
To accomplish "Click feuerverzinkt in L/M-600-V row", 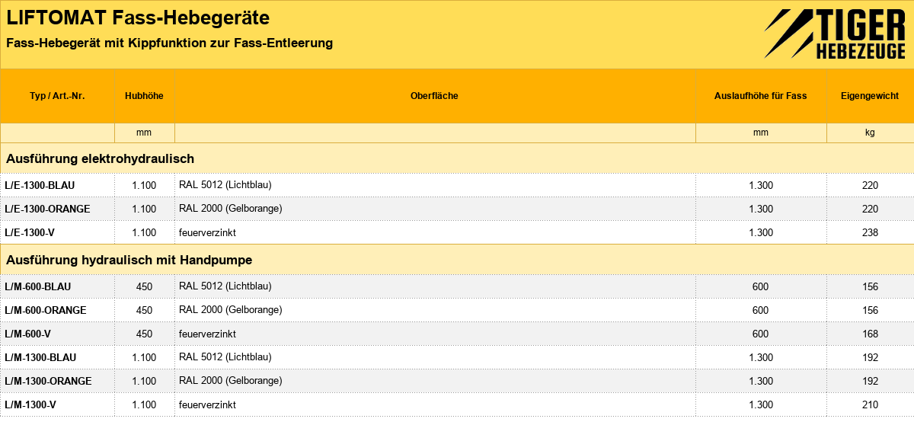I will point(207,334).
